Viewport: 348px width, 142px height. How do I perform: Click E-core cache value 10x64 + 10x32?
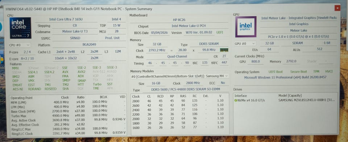pos(66,58)
